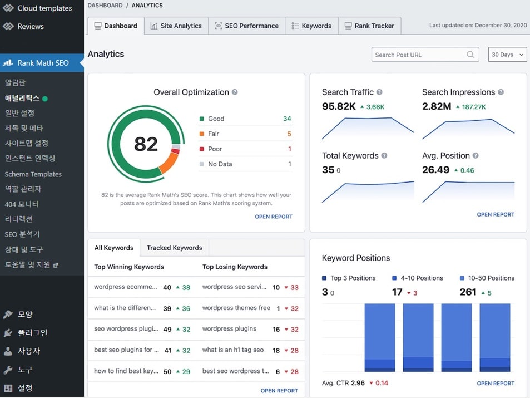Viewport: 530px width, 398px height.
Task: Open report for Overall Optimization
Action: (x=274, y=217)
